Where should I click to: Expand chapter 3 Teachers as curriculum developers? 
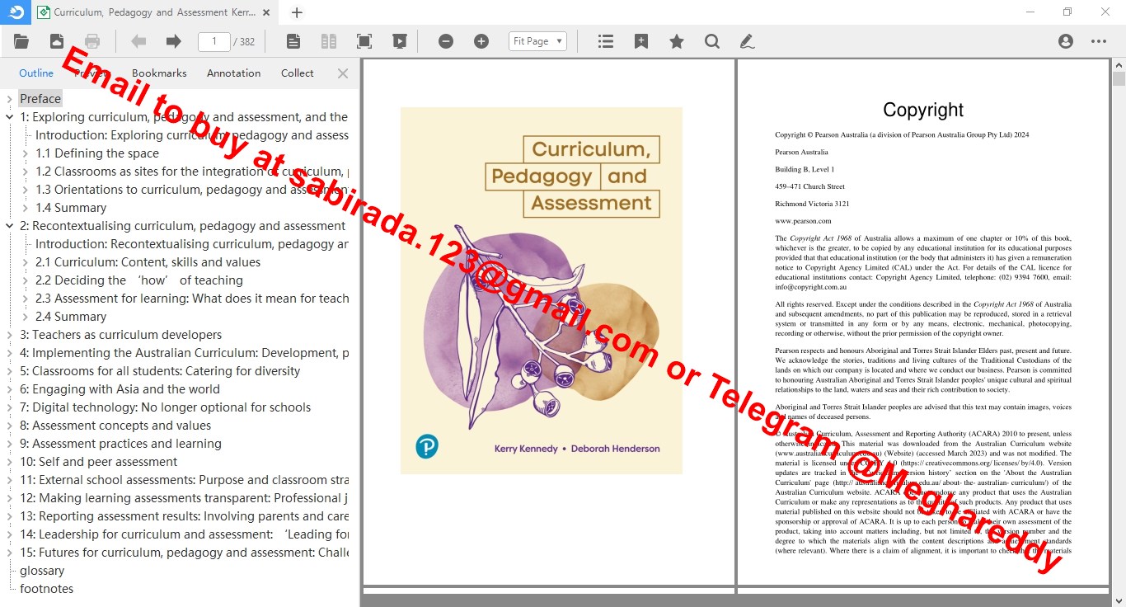point(9,335)
